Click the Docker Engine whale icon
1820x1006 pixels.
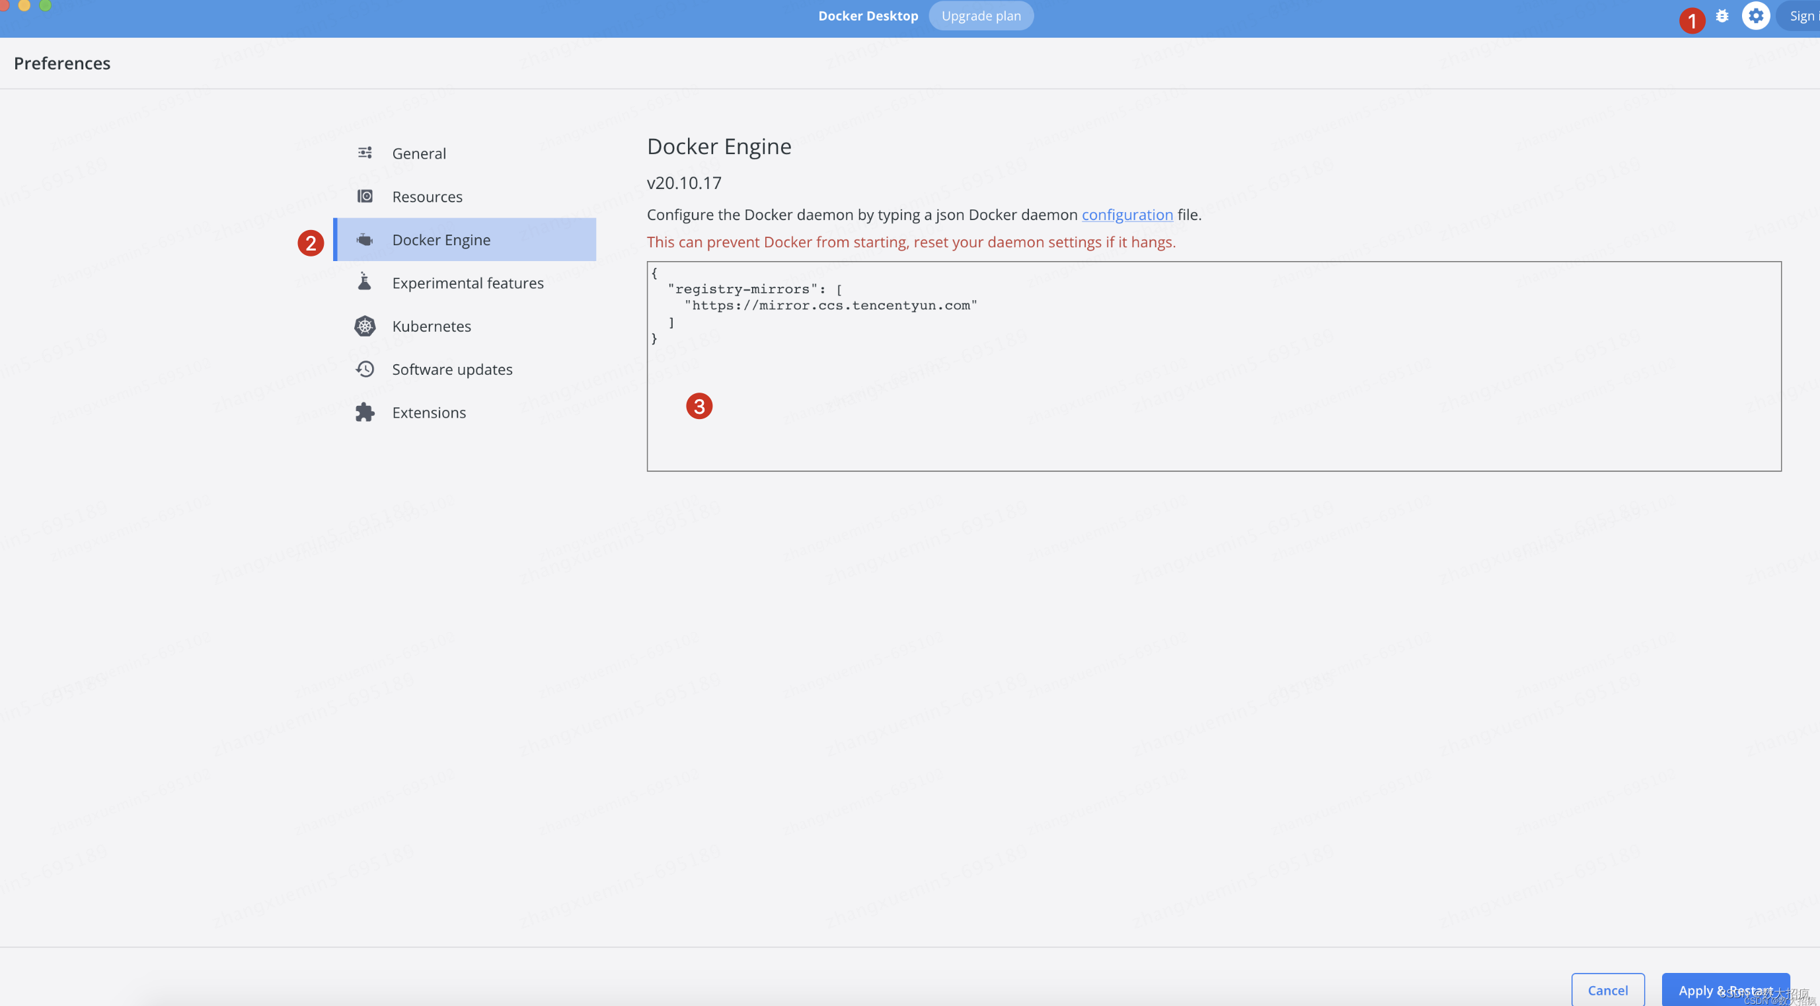(365, 239)
